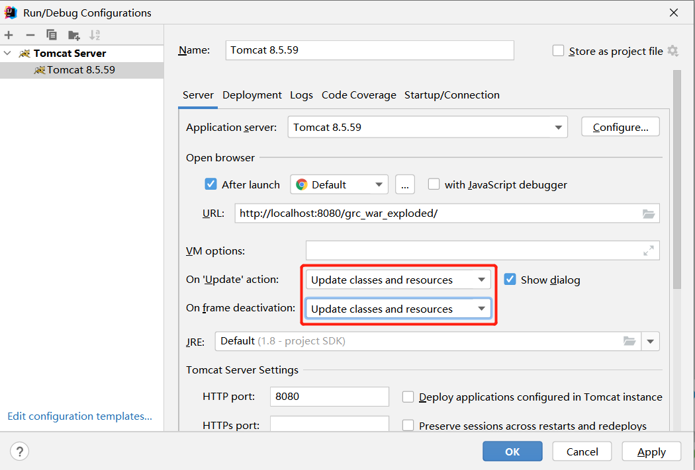Switch to the Logs tab
The height and width of the screenshot is (470, 695).
pyautogui.click(x=301, y=95)
